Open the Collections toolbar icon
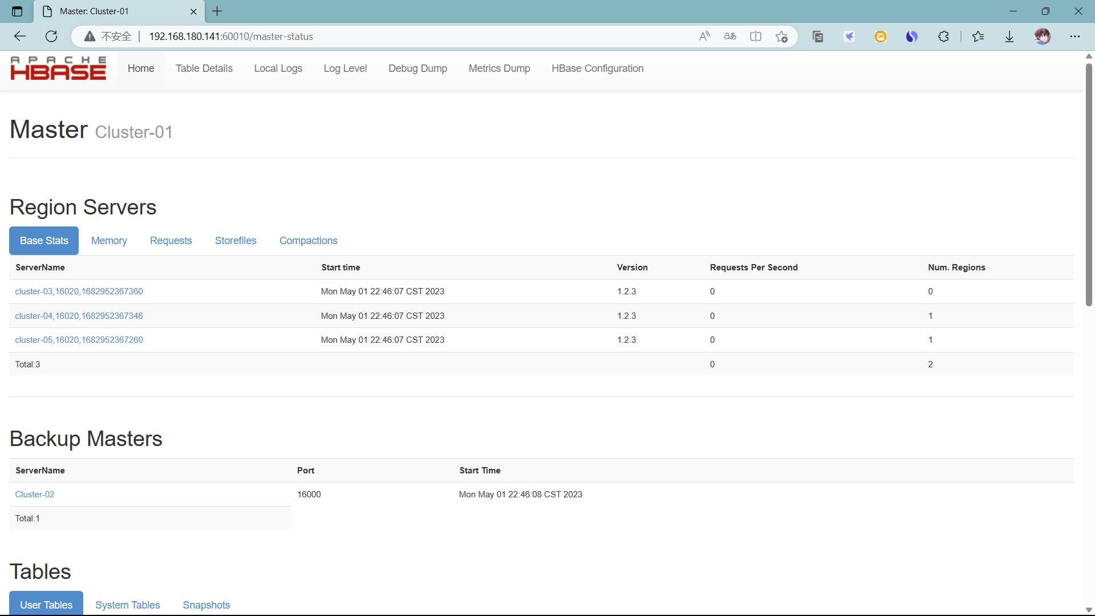Screen dimensions: 1095x616 tap(818, 37)
